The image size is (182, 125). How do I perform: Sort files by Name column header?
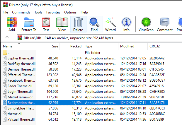coord(8,46)
